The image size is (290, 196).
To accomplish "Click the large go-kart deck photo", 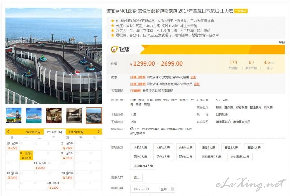I will pyautogui.click(x=54, y=56).
